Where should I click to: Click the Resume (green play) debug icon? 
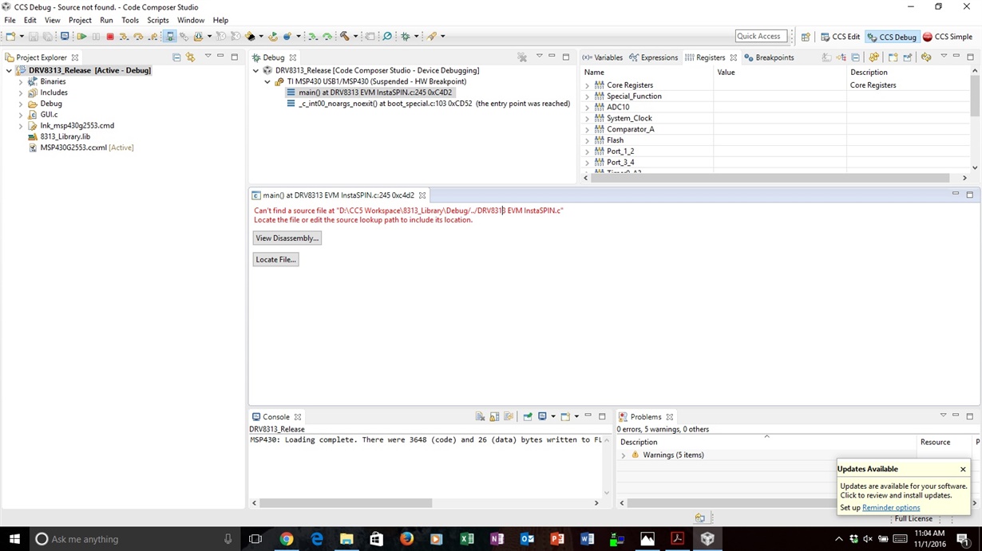[81, 37]
